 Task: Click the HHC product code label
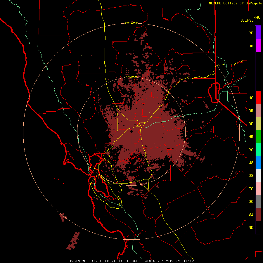[257, 18]
